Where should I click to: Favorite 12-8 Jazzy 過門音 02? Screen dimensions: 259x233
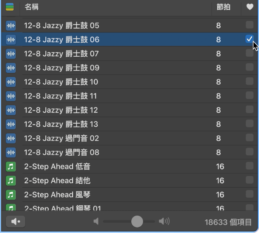249,138
